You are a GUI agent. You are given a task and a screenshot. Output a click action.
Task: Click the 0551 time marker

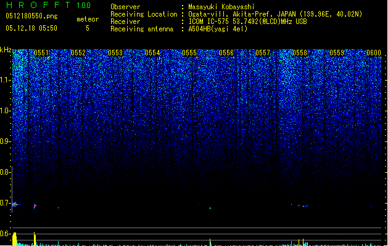41,53
